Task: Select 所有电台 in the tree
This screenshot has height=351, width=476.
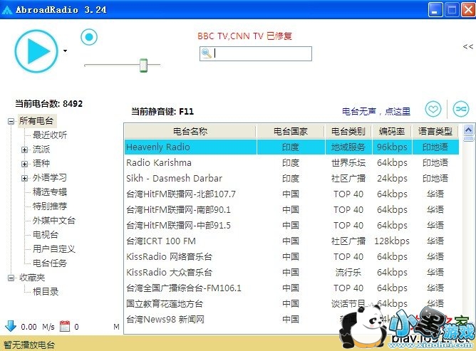Action: [x=36, y=121]
